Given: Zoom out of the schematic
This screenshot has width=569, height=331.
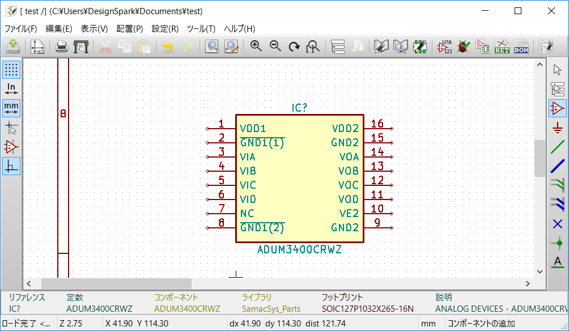Looking at the screenshot, I should 275,46.
